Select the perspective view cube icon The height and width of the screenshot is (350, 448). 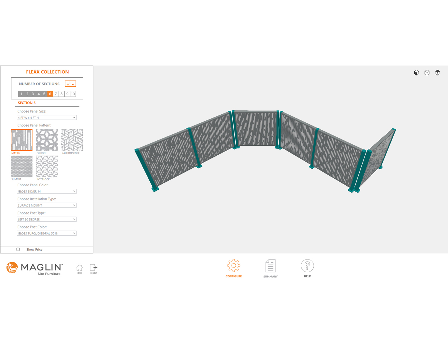click(x=427, y=73)
